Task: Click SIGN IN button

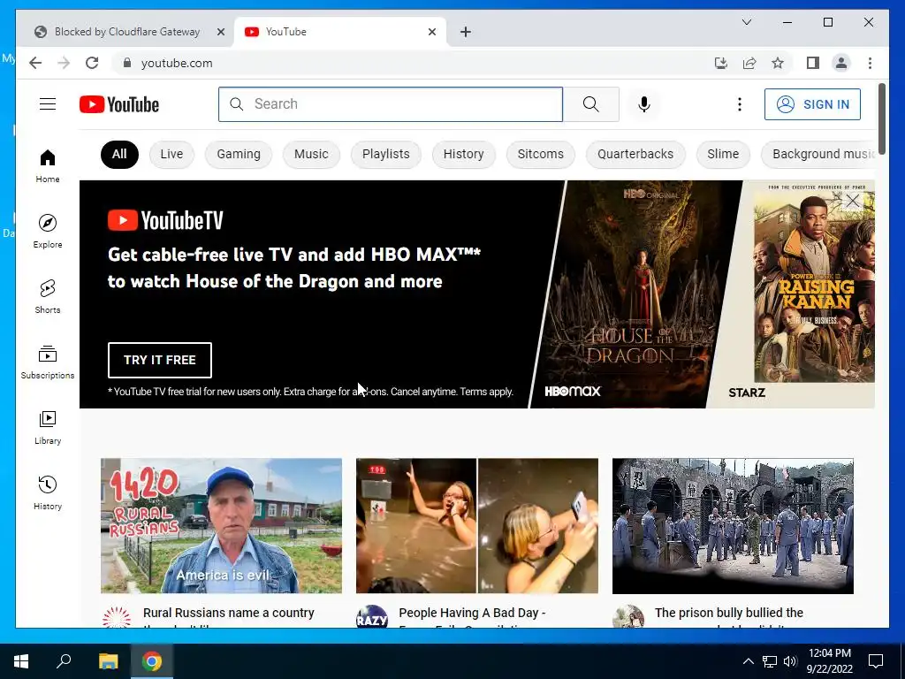Action: point(812,104)
